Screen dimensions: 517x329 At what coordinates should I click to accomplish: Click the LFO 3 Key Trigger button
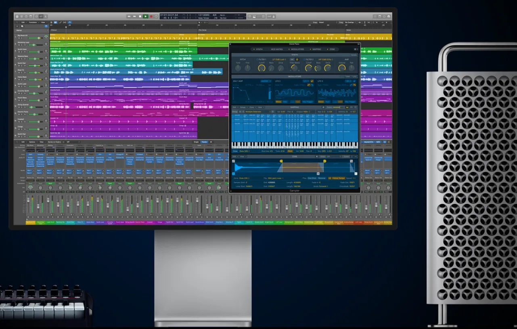[x=350, y=102]
